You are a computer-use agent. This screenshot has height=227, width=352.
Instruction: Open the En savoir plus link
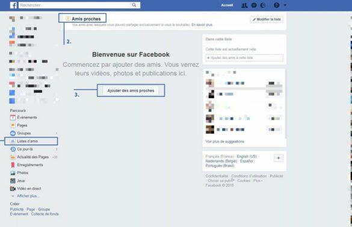[202, 25]
